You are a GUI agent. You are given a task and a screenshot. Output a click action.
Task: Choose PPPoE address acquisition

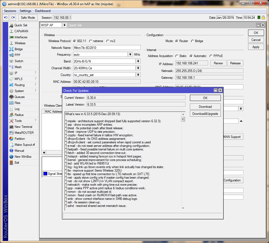coord(211,56)
